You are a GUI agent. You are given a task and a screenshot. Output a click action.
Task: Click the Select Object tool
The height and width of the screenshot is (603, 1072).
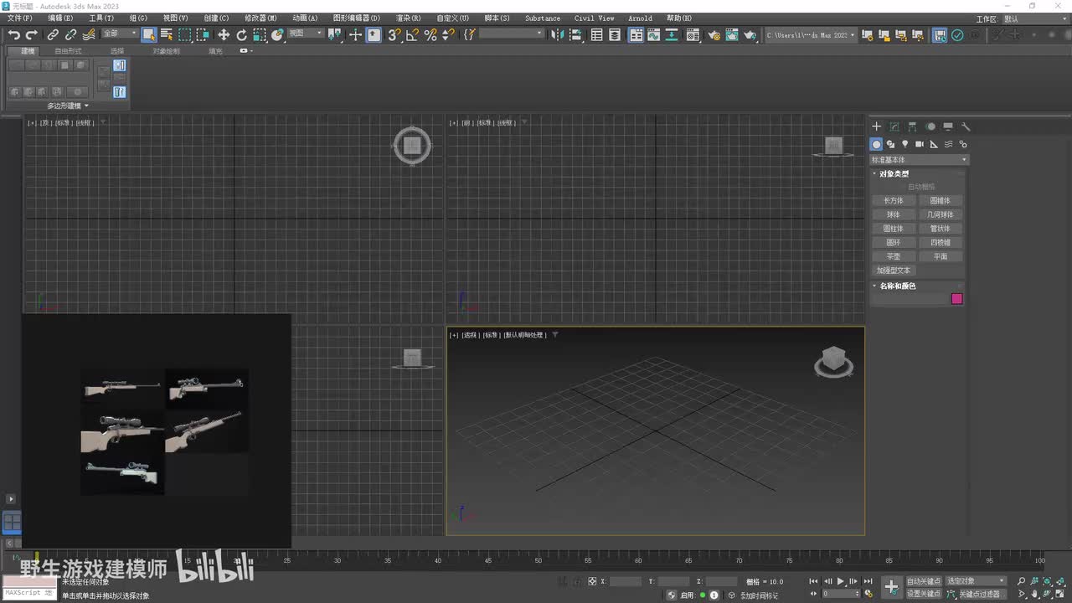tap(148, 34)
